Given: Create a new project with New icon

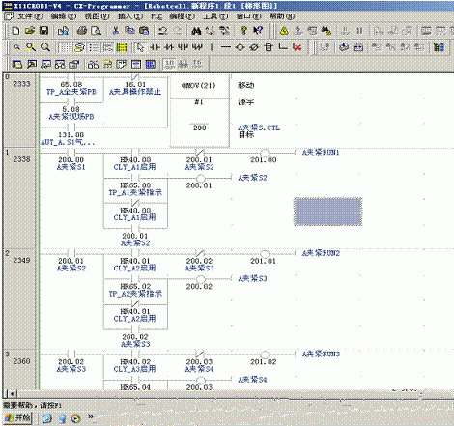Looking at the screenshot, I should 15,31.
